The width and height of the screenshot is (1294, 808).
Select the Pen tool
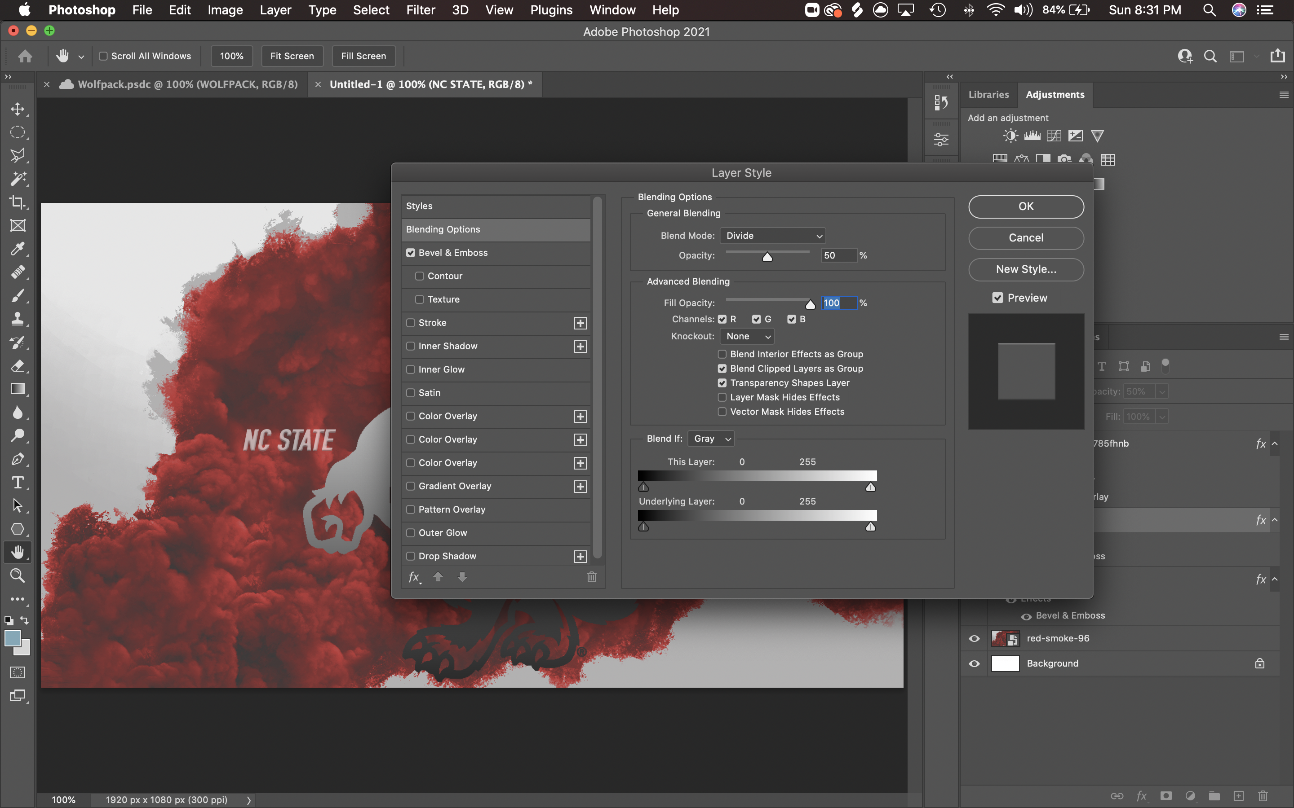[18, 459]
